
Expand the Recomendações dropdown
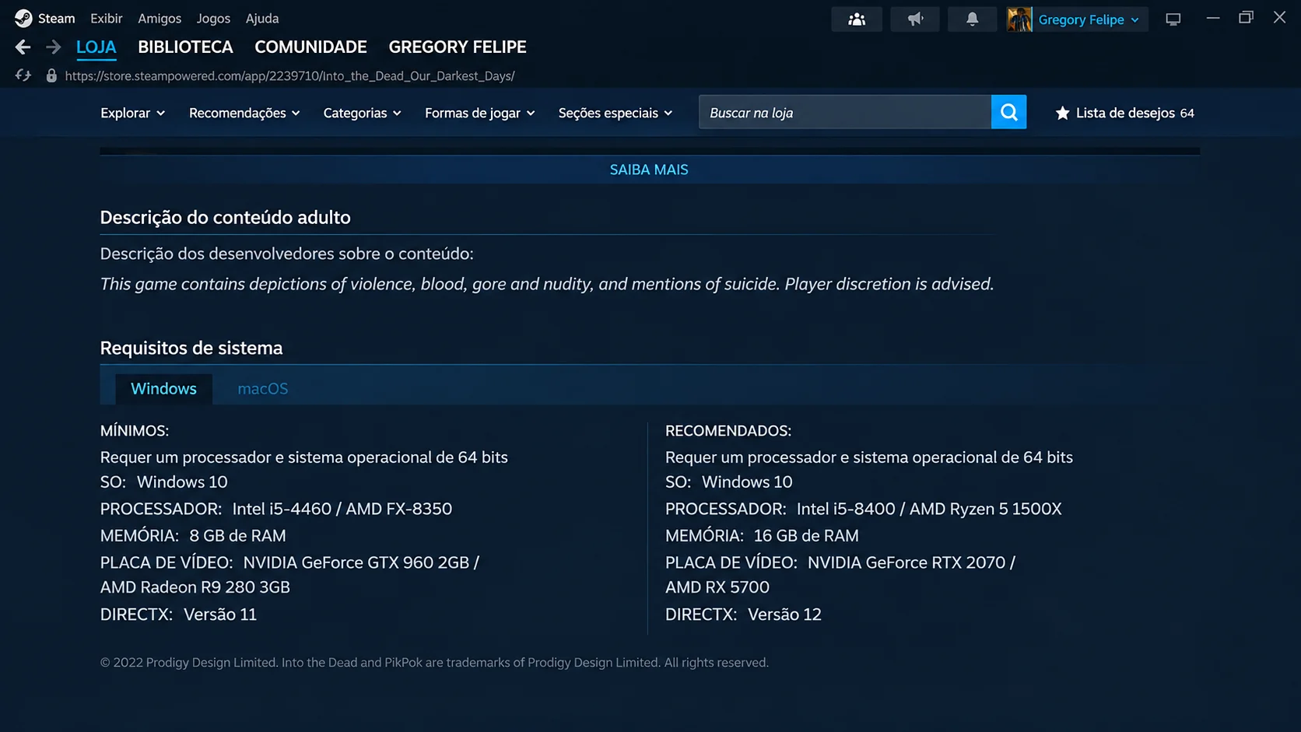(x=244, y=113)
